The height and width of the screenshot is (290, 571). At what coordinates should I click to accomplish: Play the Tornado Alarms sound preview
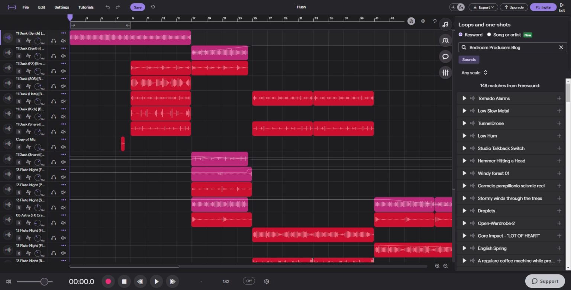tap(464, 98)
